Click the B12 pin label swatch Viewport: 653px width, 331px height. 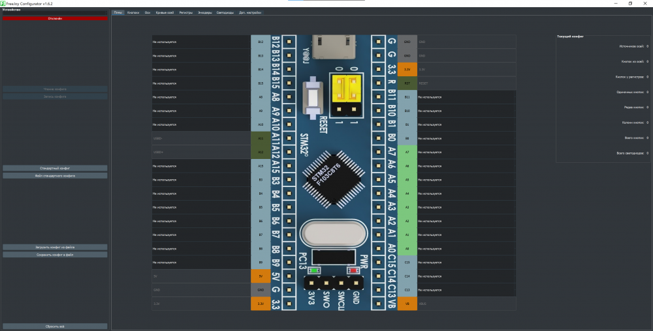[261, 42]
